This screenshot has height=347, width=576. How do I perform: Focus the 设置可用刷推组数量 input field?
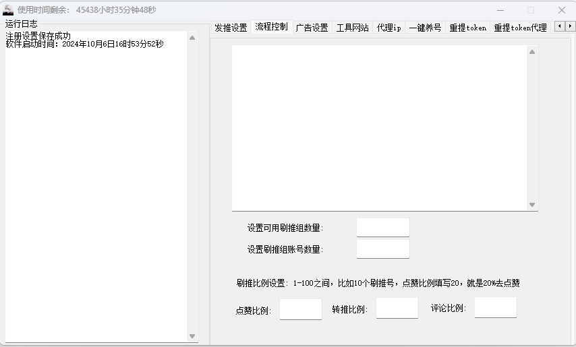382,228
